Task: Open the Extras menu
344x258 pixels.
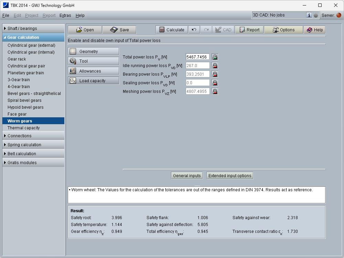Action: point(65,15)
